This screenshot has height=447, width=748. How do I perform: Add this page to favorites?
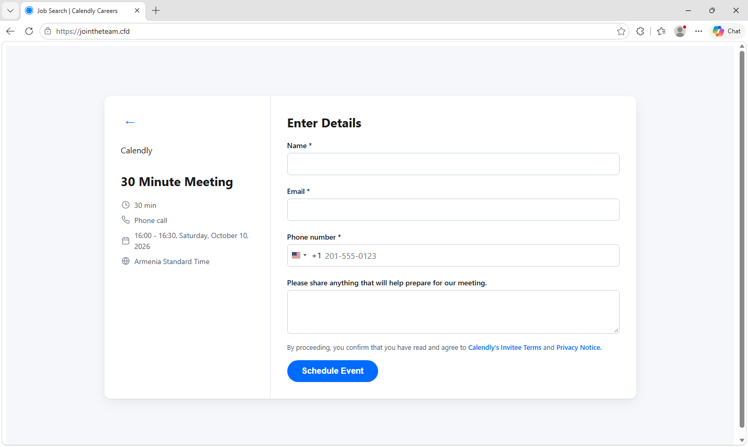(x=621, y=31)
